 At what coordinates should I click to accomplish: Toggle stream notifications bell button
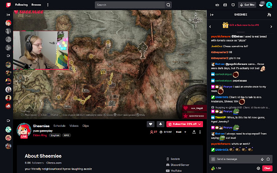(x=160, y=124)
